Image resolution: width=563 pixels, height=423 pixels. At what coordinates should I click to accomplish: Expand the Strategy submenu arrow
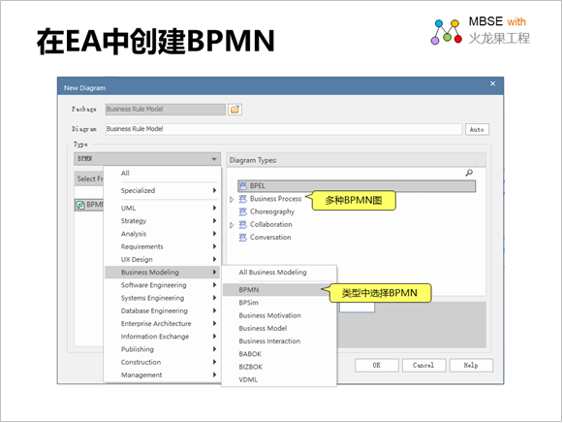click(x=214, y=221)
